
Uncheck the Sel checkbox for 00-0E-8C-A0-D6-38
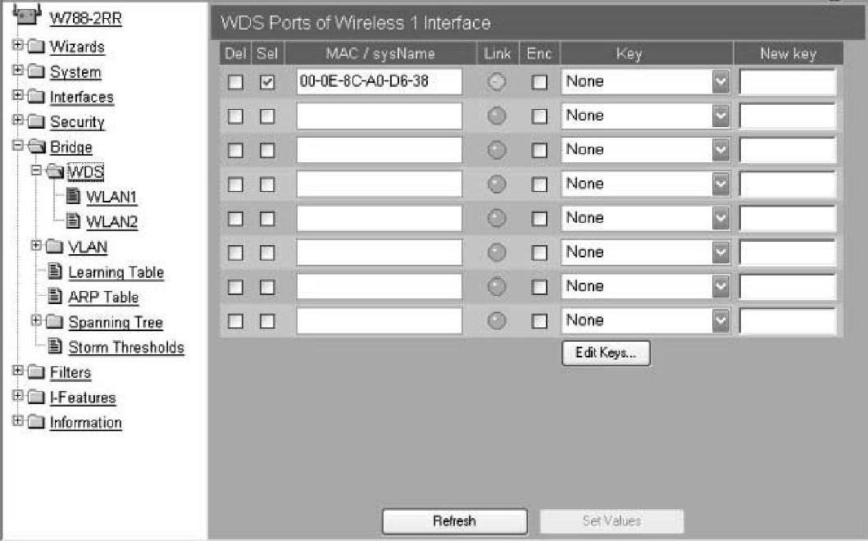[267, 83]
